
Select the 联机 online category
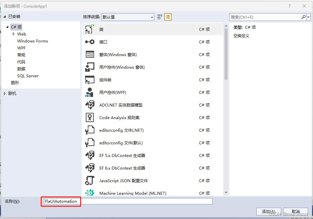(12, 93)
